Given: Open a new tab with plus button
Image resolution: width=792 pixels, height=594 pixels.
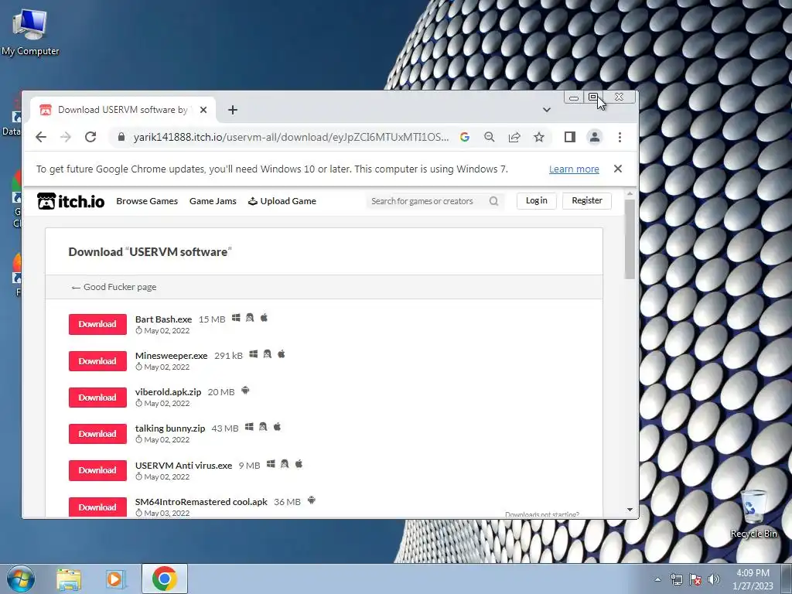Looking at the screenshot, I should click(x=232, y=110).
